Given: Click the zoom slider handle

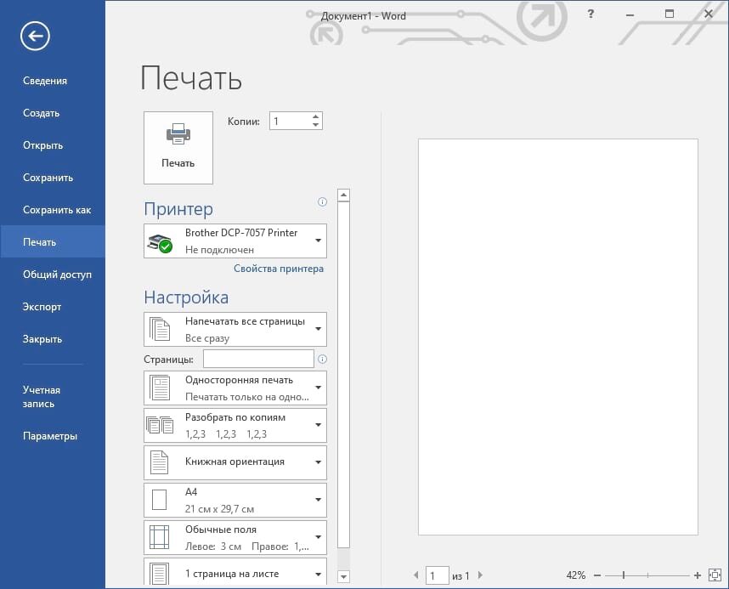Looking at the screenshot, I should tap(624, 575).
